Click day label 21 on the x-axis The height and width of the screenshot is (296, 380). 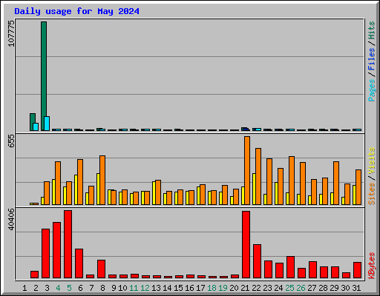click(x=245, y=288)
